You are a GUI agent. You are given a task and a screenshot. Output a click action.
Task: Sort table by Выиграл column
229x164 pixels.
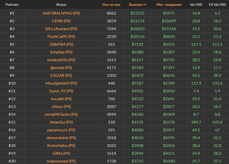136,5
